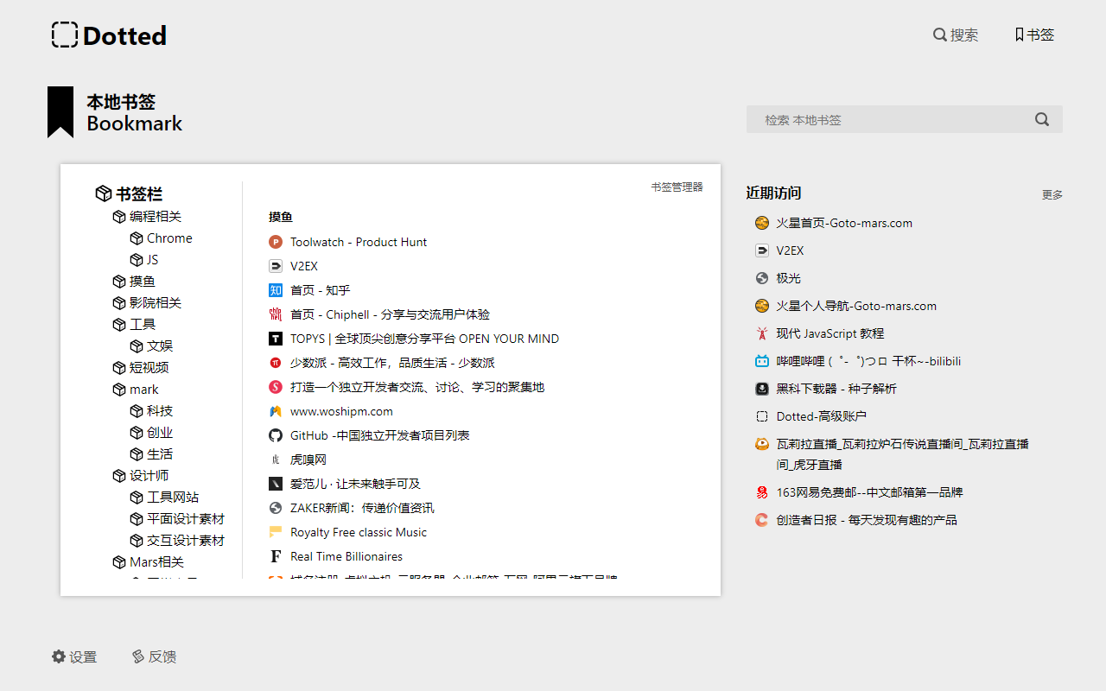Open the GitHub 中国独立开发者项目列表 bookmark icon

tap(275, 435)
